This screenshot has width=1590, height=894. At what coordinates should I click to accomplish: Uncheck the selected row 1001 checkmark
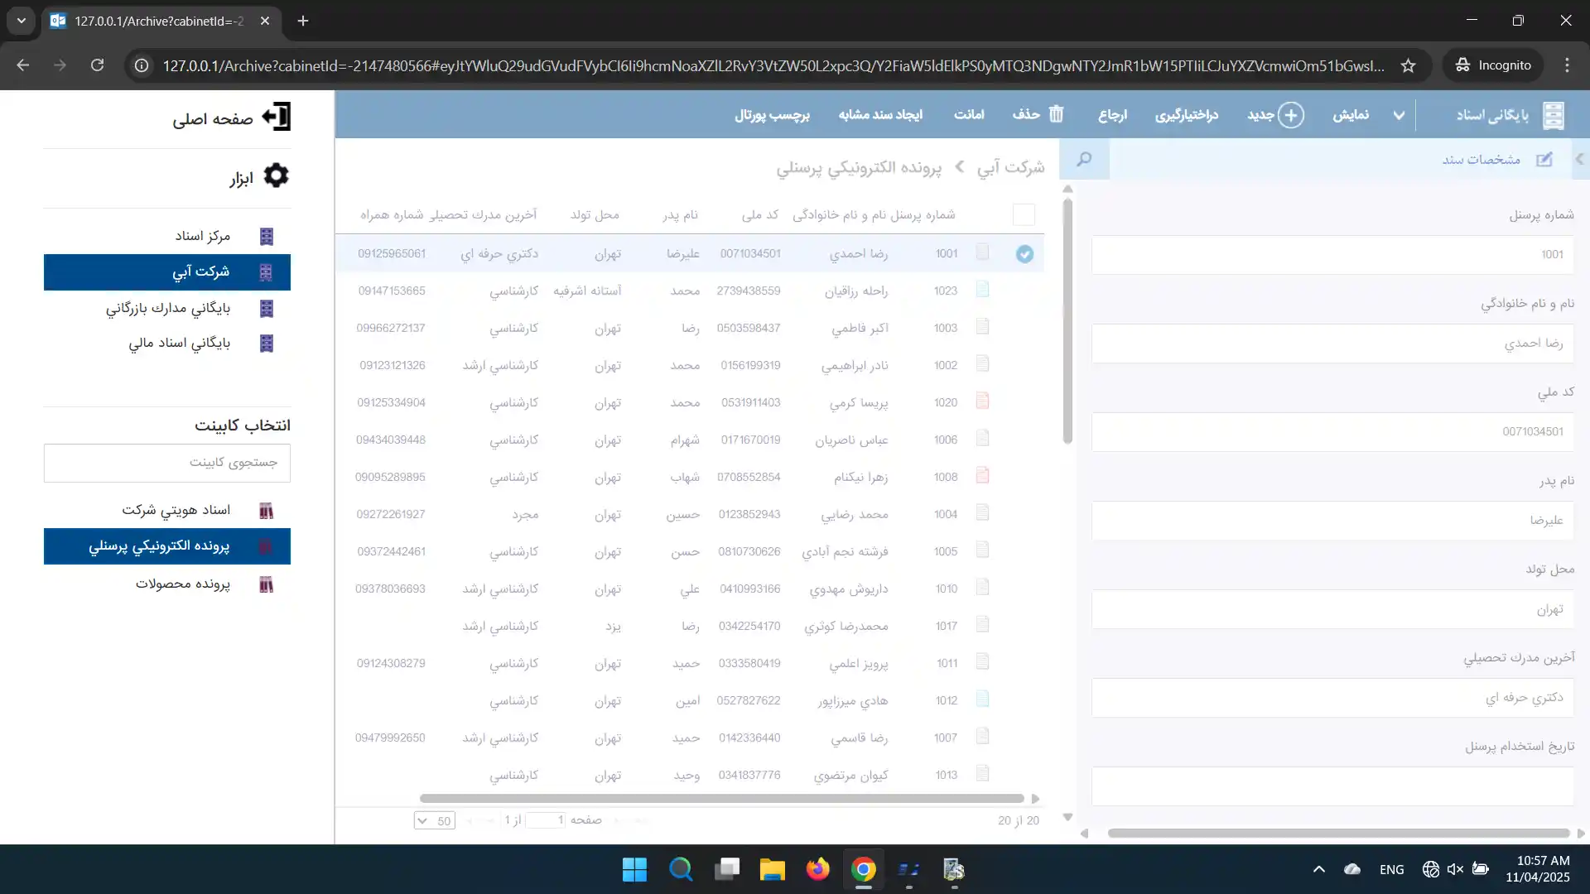coord(1024,254)
